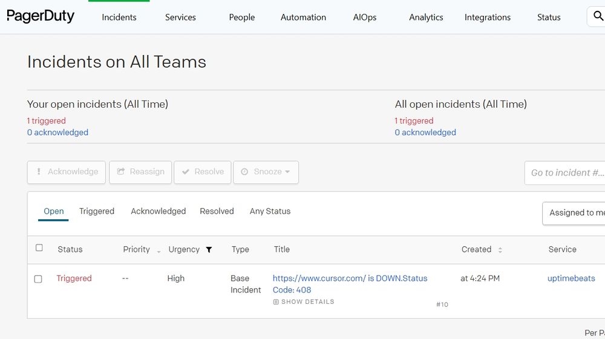Toggle Priority sort arrow

159,251
